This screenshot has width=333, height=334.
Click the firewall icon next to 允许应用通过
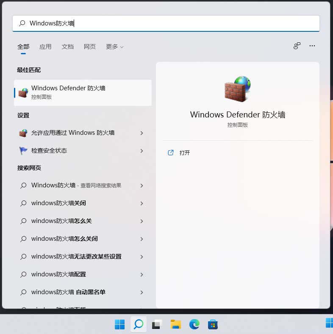point(23,133)
